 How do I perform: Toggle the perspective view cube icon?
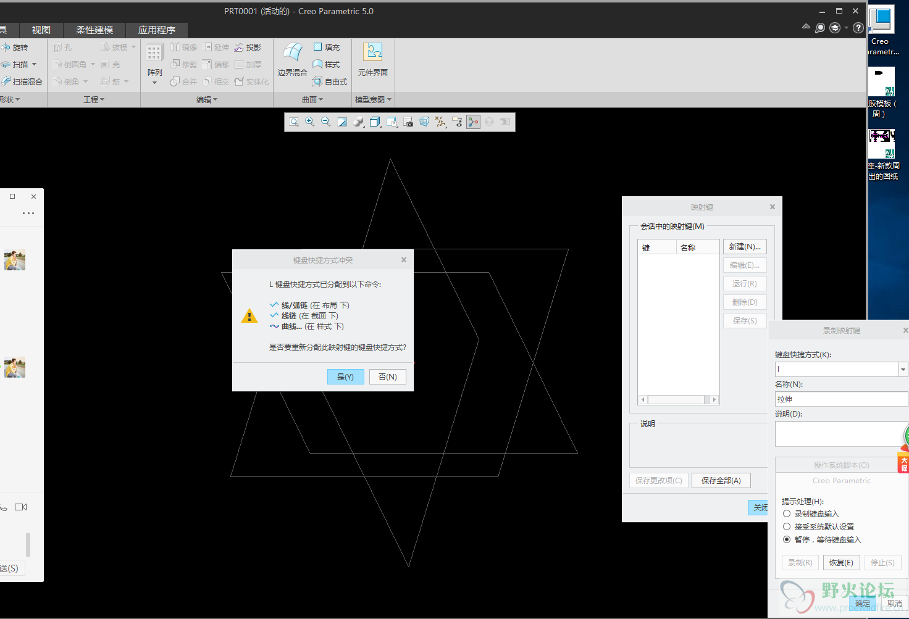coord(424,122)
